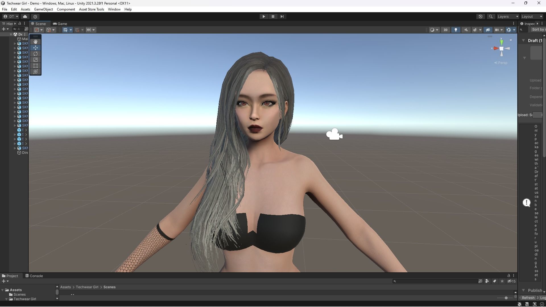Collapse the Techwear Girl folder
This screenshot has width=546, height=307.
point(6,299)
